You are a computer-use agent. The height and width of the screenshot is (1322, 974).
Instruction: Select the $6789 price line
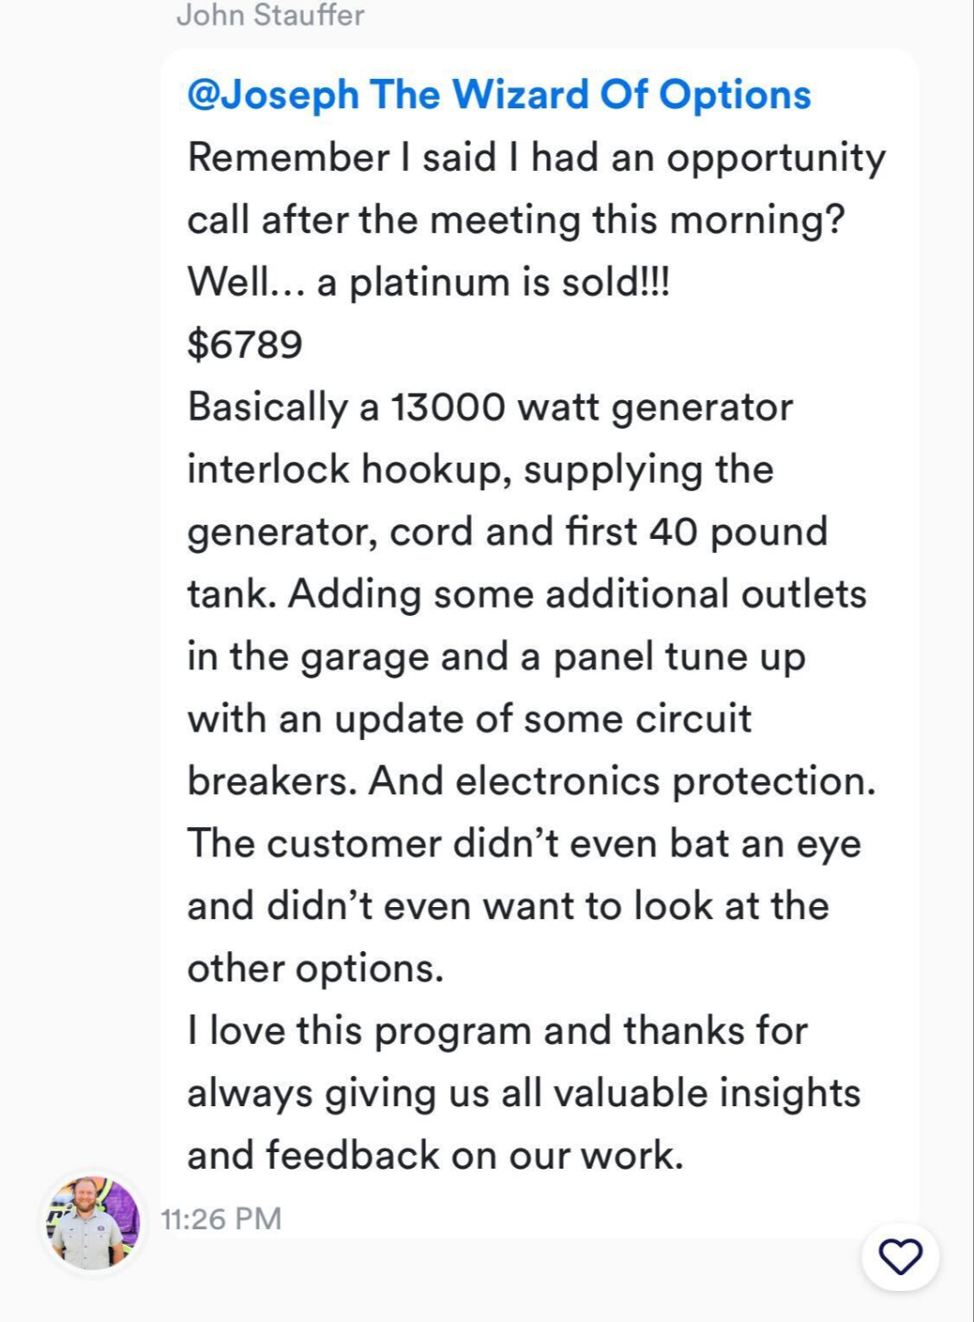click(245, 344)
